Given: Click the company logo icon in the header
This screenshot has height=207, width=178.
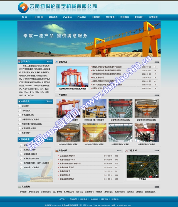Looking at the screenshot, I should point(23,6).
